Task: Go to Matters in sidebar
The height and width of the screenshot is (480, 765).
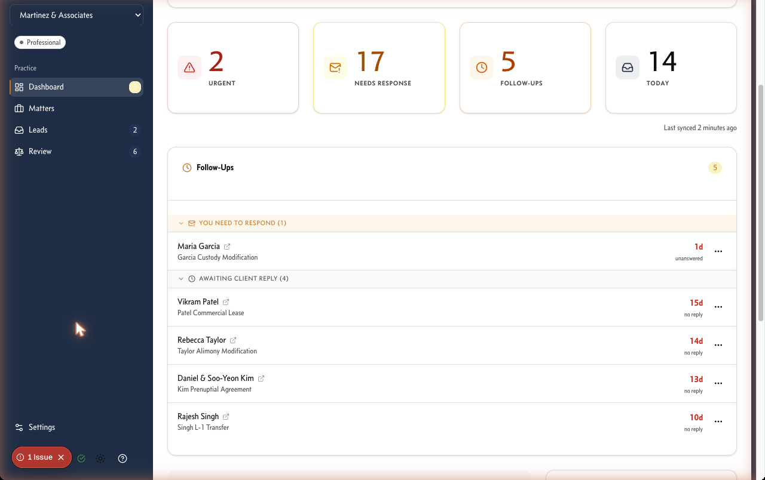Action: point(76,109)
